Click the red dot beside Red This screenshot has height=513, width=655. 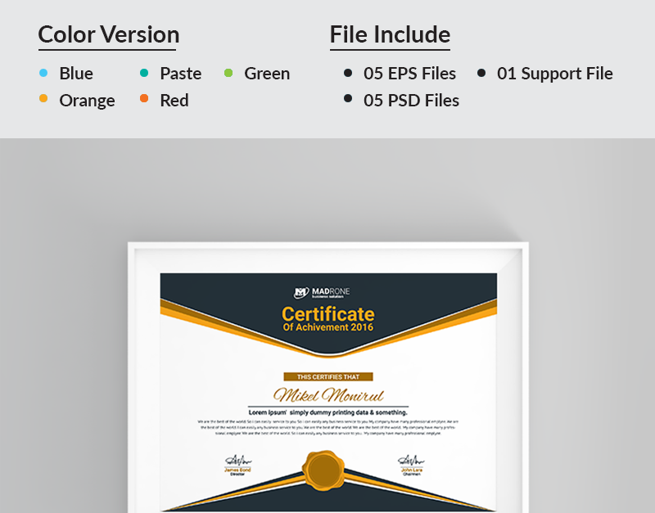click(x=143, y=100)
